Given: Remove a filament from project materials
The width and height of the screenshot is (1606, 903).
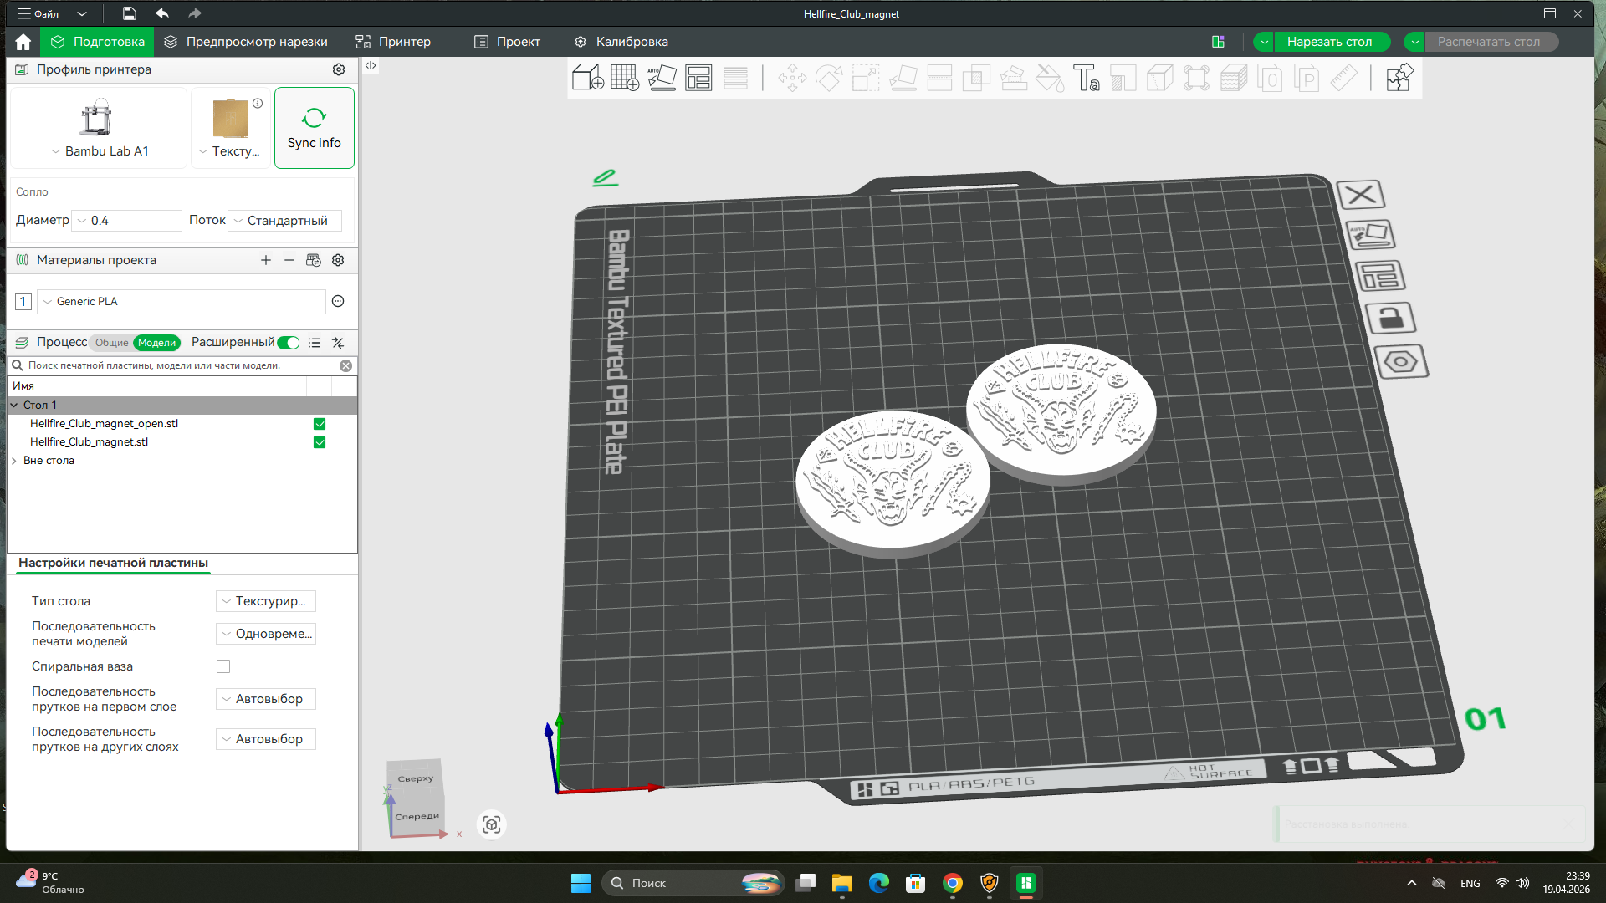Looking at the screenshot, I should tap(289, 260).
